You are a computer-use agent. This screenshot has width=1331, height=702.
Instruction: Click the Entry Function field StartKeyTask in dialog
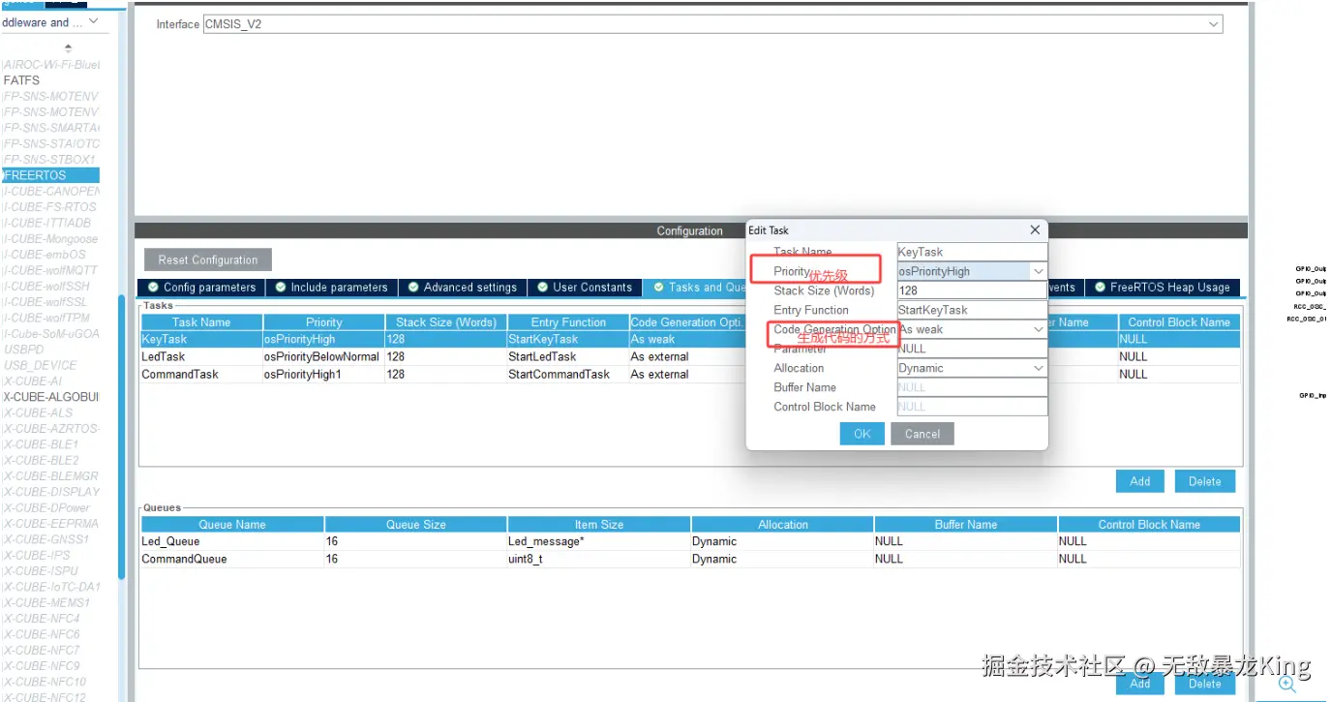coord(972,310)
